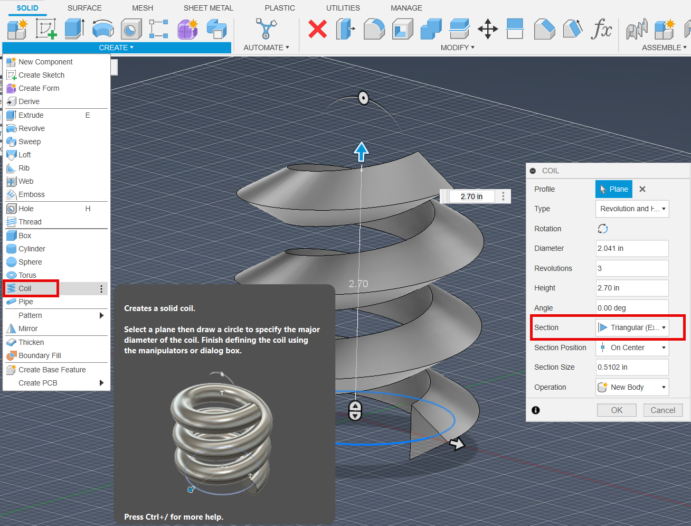
Task: Open the coil Type dropdown
Action: (x=632, y=209)
